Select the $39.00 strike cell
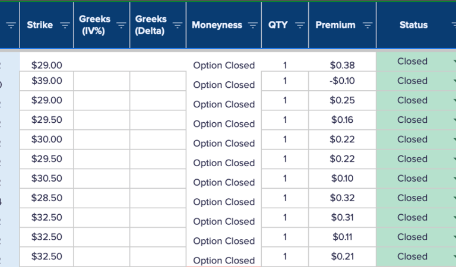The image size is (456, 267). click(x=46, y=81)
